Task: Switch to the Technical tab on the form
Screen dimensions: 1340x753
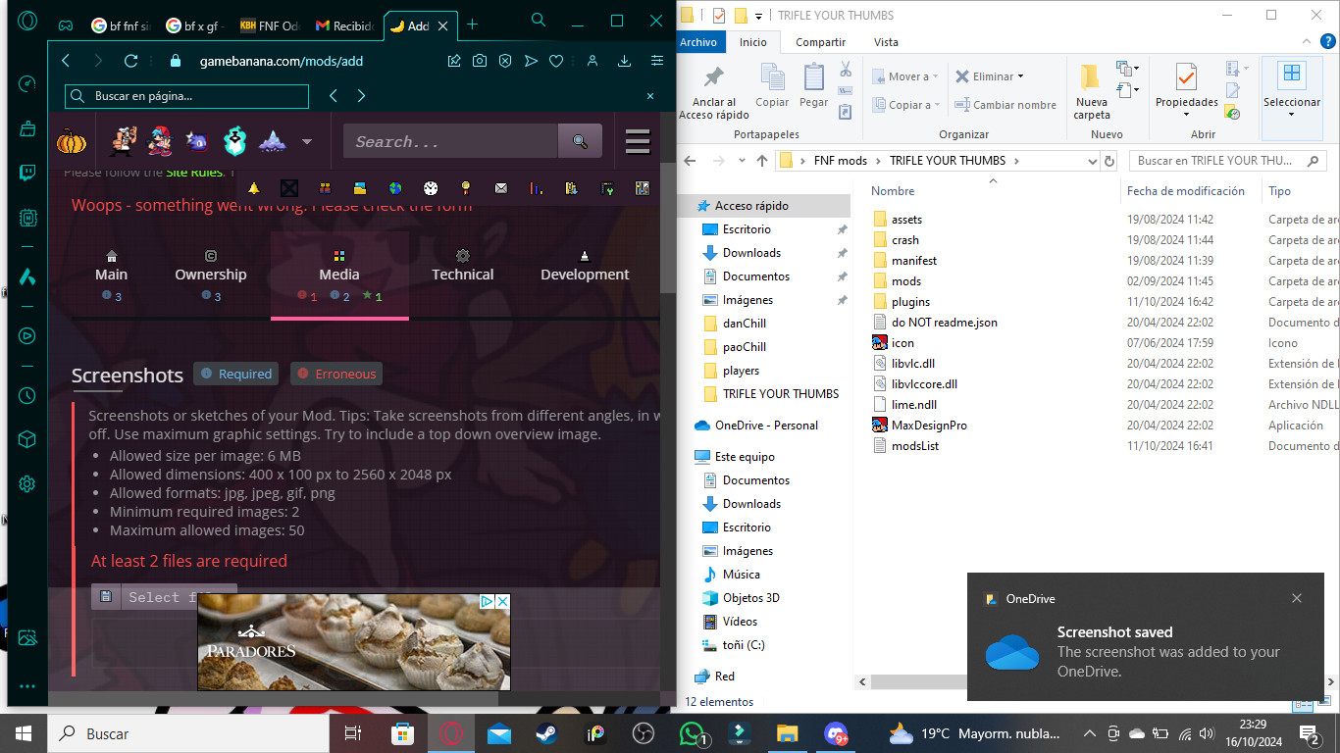Action: pos(463,277)
